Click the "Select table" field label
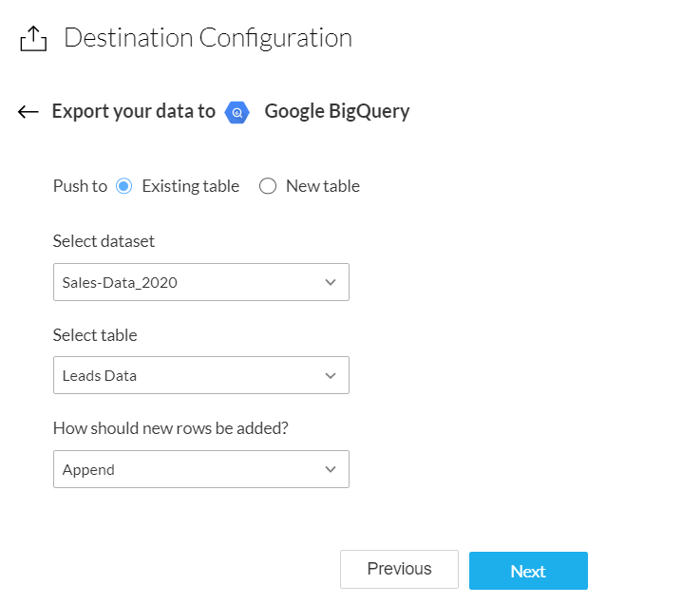Screen dimensions: 682x604 click(x=95, y=334)
